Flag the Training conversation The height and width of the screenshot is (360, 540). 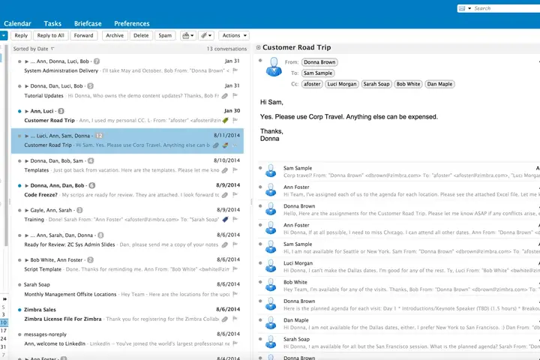(235, 220)
